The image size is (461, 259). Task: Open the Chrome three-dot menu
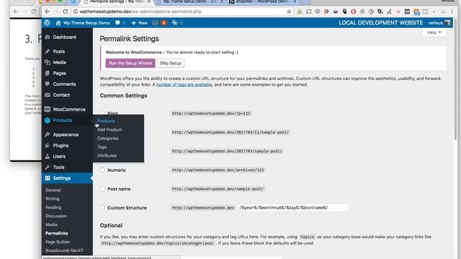click(452, 12)
